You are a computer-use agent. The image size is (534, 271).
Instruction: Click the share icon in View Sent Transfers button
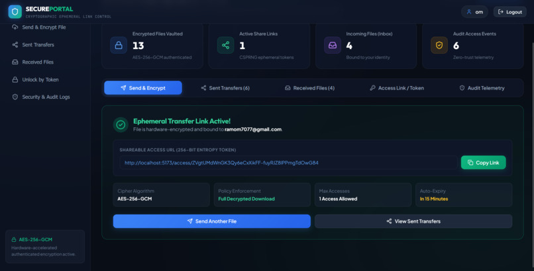390,221
